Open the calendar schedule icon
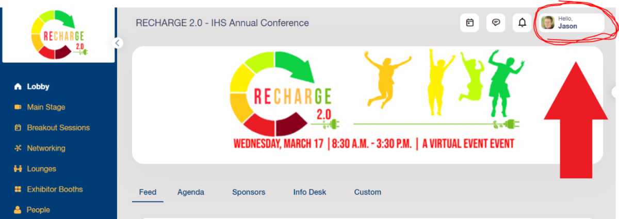Viewport: 619px width, 219px height. tap(469, 23)
